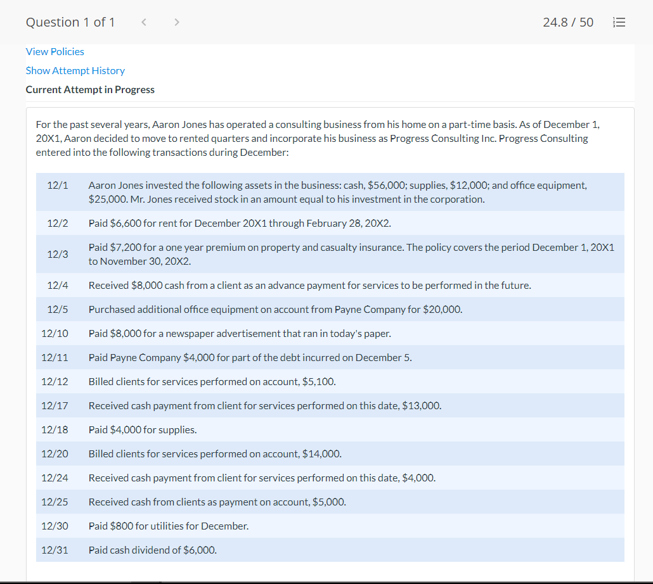Go to the previous question arrow
This screenshot has height=584, width=653.
(x=144, y=22)
